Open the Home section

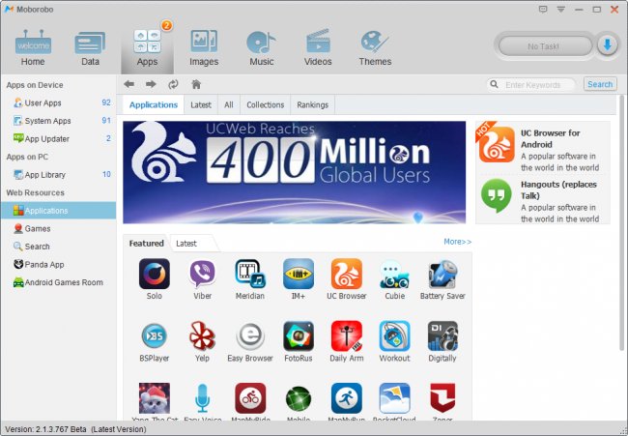(33, 48)
